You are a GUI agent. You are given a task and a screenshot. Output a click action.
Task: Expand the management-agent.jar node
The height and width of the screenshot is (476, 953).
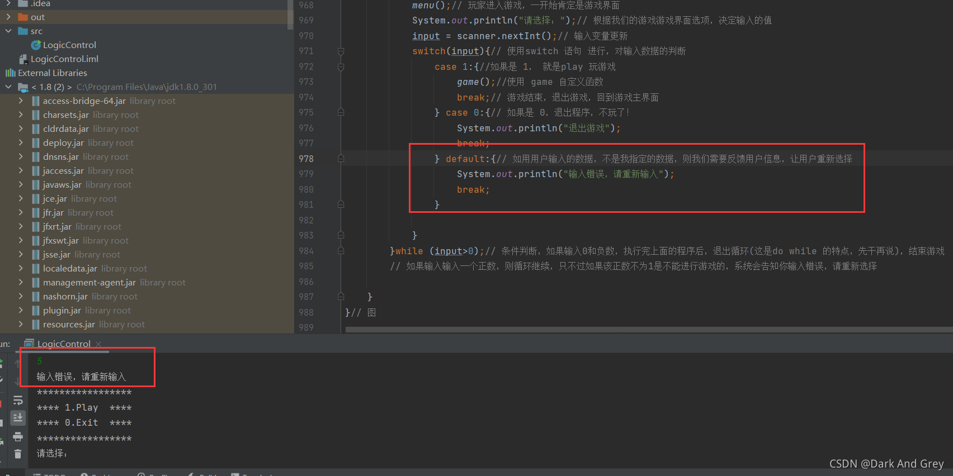click(x=21, y=282)
